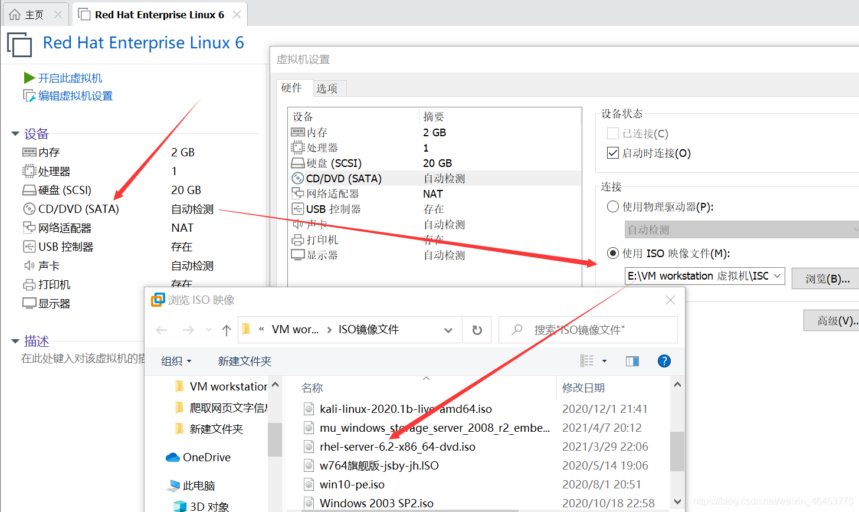This screenshot has width=859, height=512.
Task: Collapse the 描述 section in main window
Action: [15, 341]
